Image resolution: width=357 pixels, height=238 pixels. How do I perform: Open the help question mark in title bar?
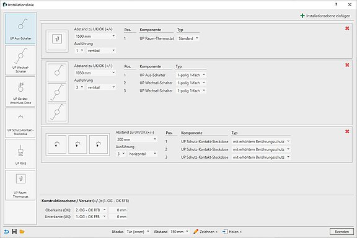coord(336,4)
